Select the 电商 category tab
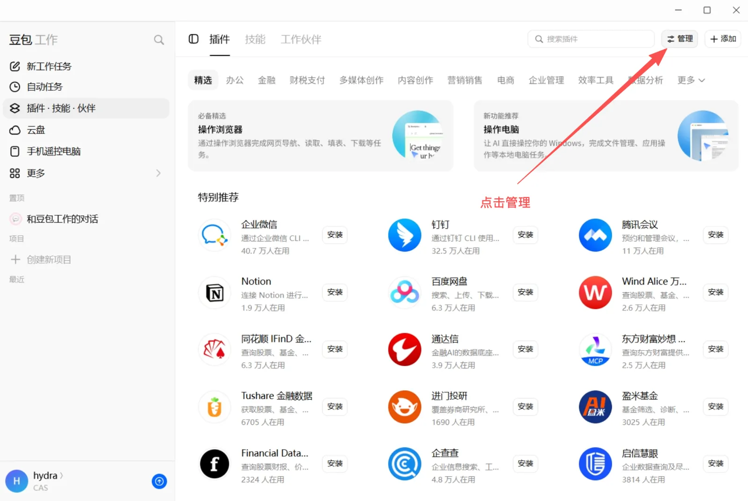 505,80
